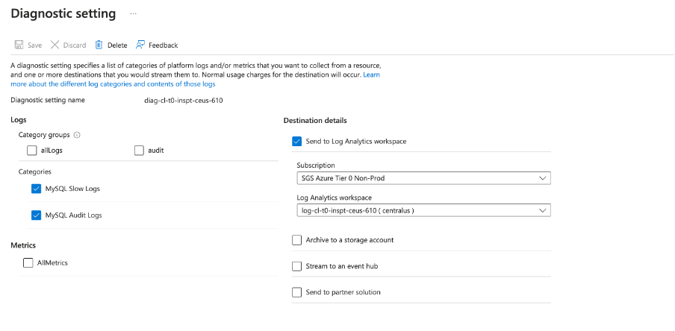The image size is (675, 331).
Task: Uncheck MySQL Slow Logs category
Action: [x=37, y=189]
